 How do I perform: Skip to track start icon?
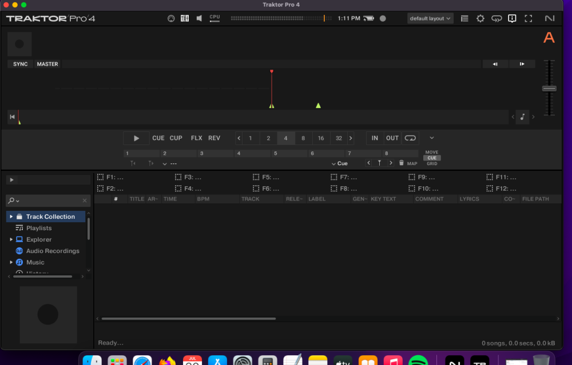tap(13, 117)
